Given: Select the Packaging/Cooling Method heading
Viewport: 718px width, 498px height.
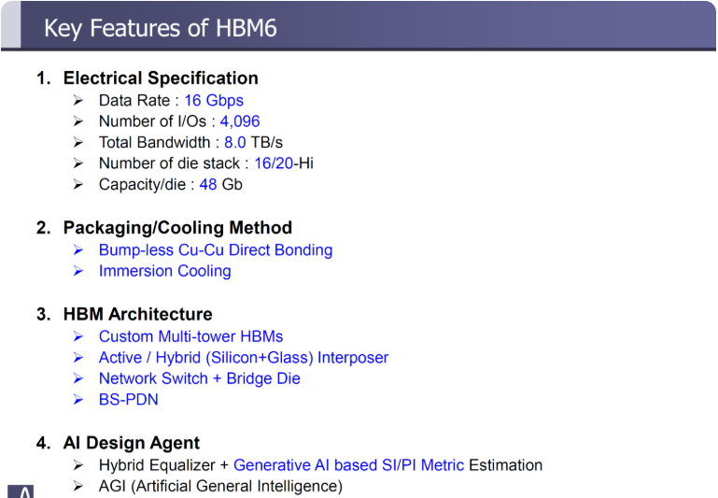Looking at the screenshot, I should (x=177, y=228).
